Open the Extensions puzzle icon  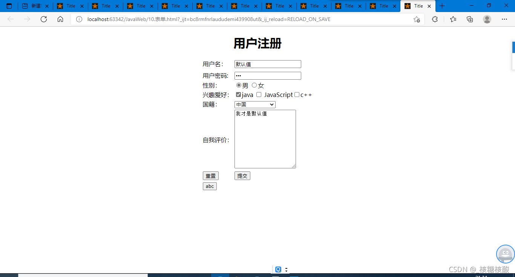(435, 19)
